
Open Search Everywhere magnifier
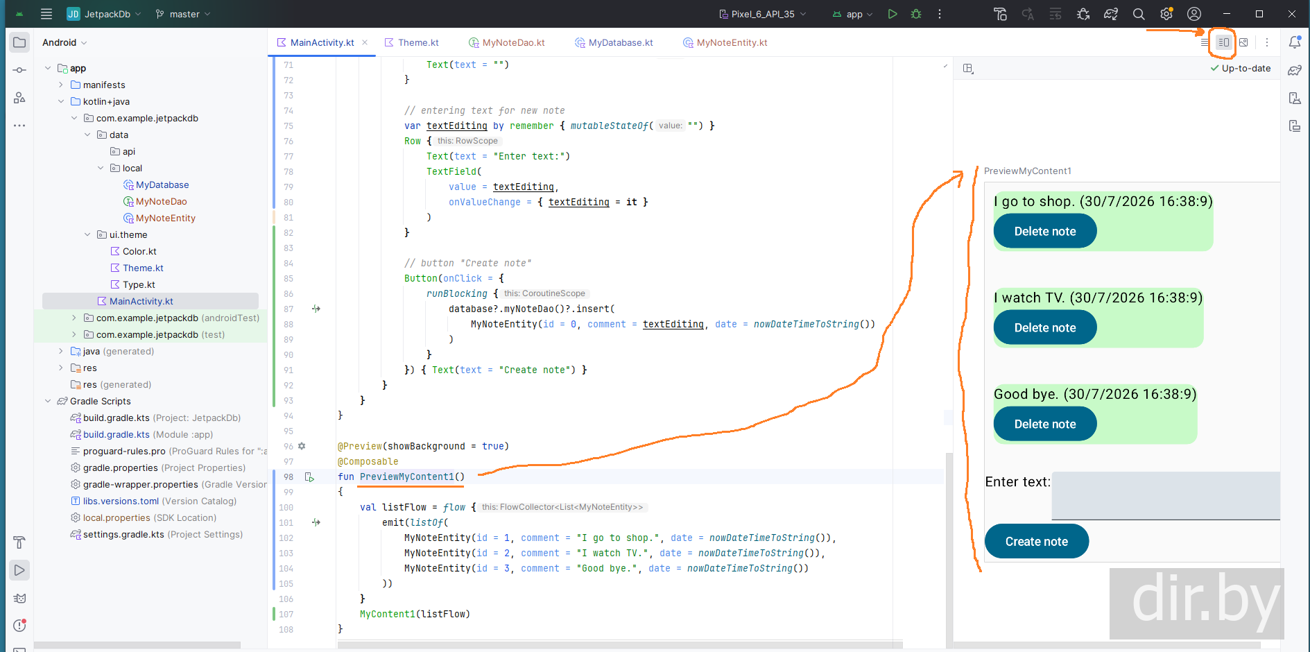(x=1139, y=14)
